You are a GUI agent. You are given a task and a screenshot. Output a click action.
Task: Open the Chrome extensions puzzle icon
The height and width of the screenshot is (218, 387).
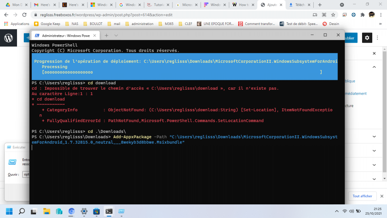(362, 15)
